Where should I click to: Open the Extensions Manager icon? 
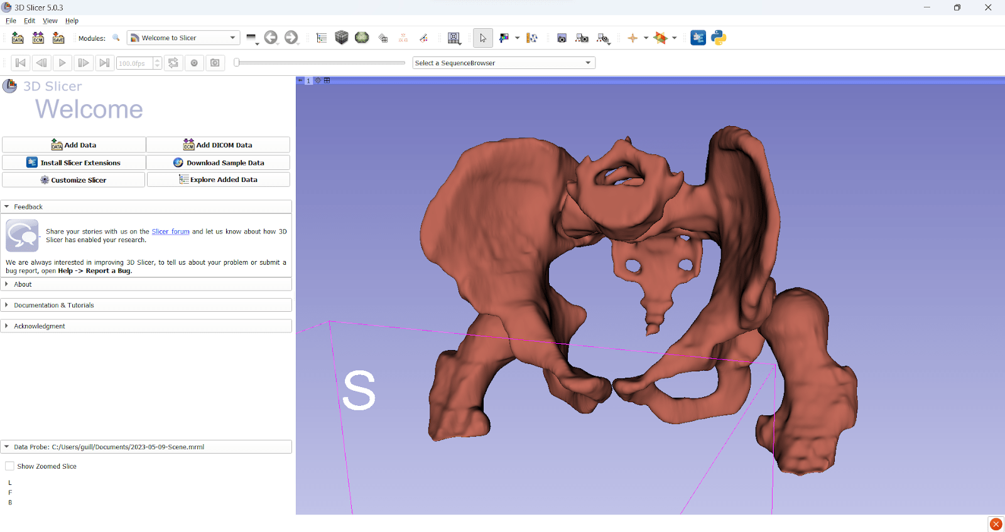pyautogui.click(x=698, y=38)
